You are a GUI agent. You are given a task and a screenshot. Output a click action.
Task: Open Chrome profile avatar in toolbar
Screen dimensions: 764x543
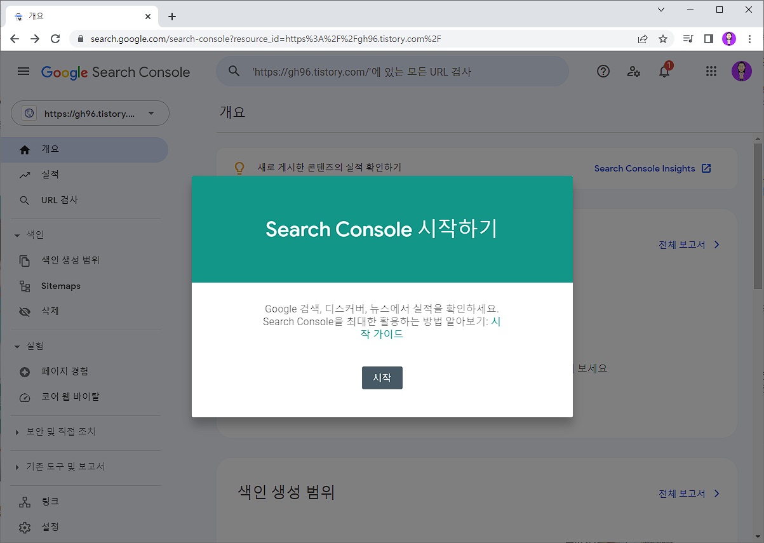tap(729, 39)
